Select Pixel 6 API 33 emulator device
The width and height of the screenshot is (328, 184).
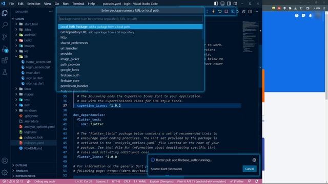point(201,181)
